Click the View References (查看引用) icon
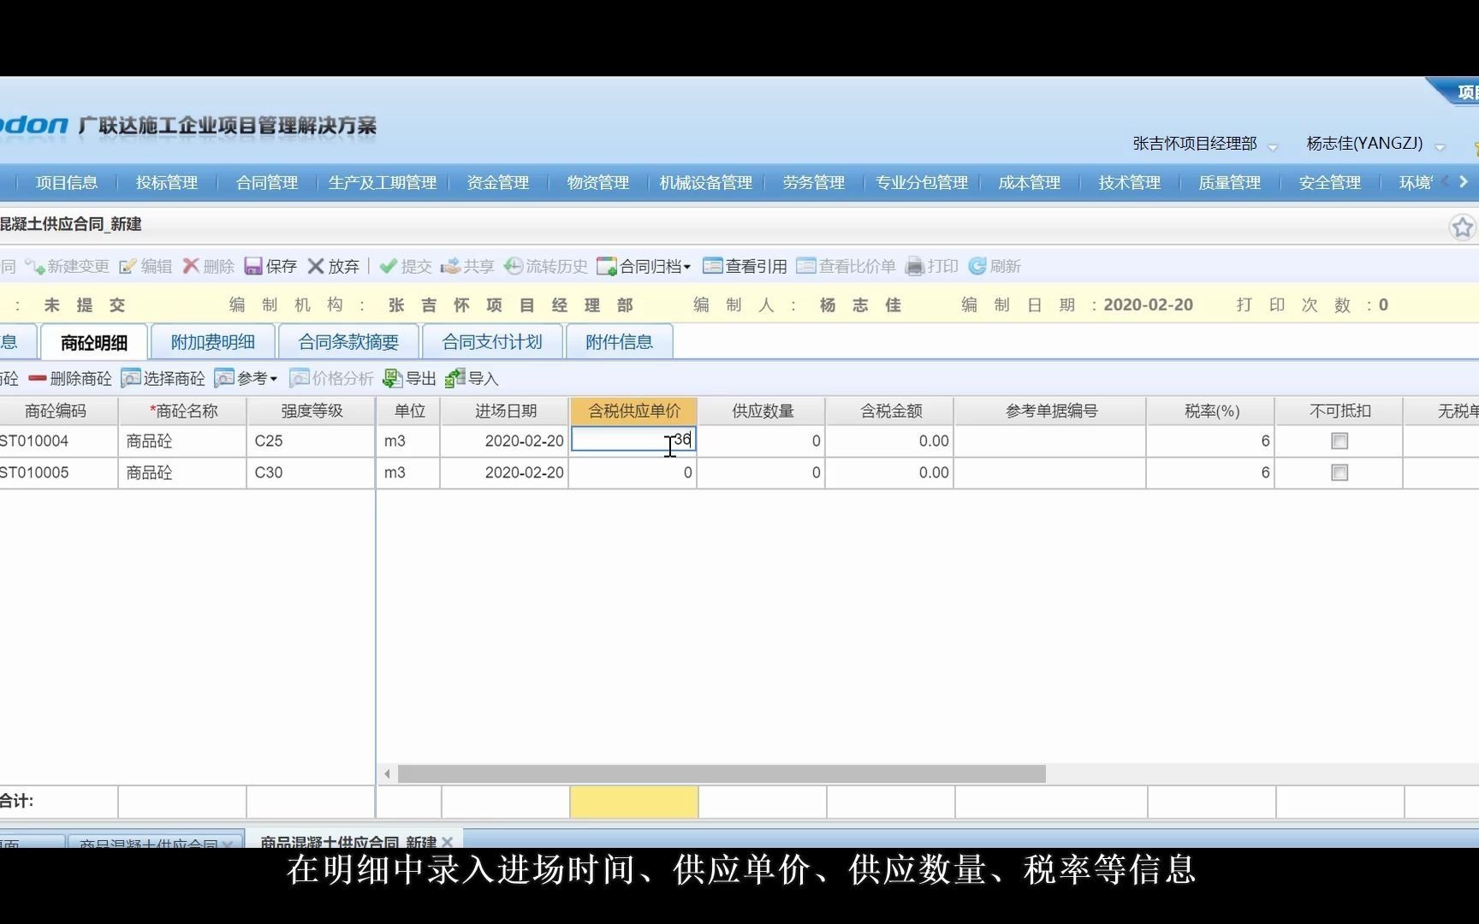Viewport: 1479px width, 924px height. coord(712,266)
